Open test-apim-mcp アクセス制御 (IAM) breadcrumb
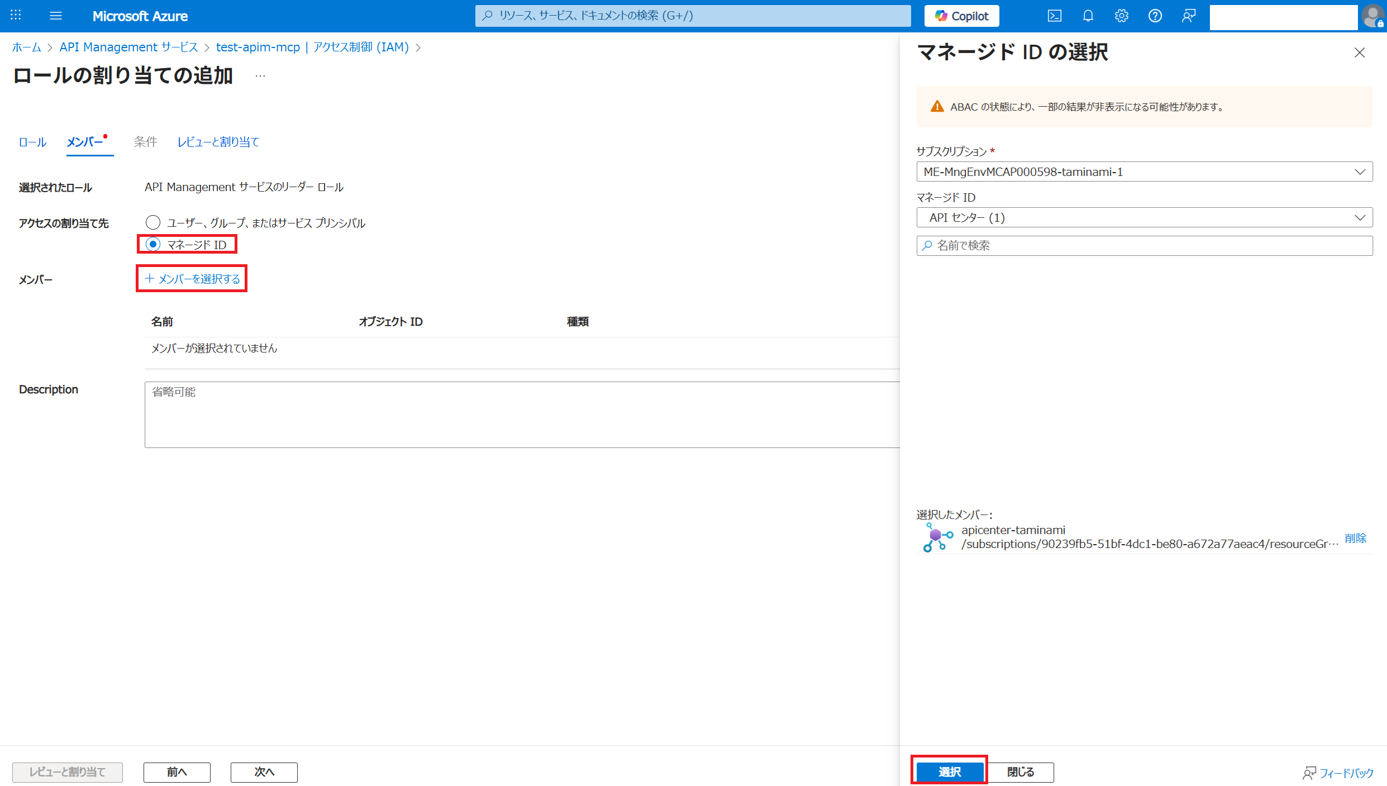This screenshot has height=786, width=1387. click(x=312, y=47)
